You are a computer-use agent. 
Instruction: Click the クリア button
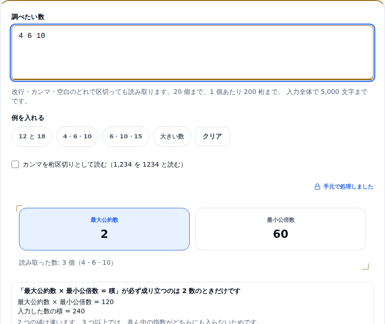[212, 137]
